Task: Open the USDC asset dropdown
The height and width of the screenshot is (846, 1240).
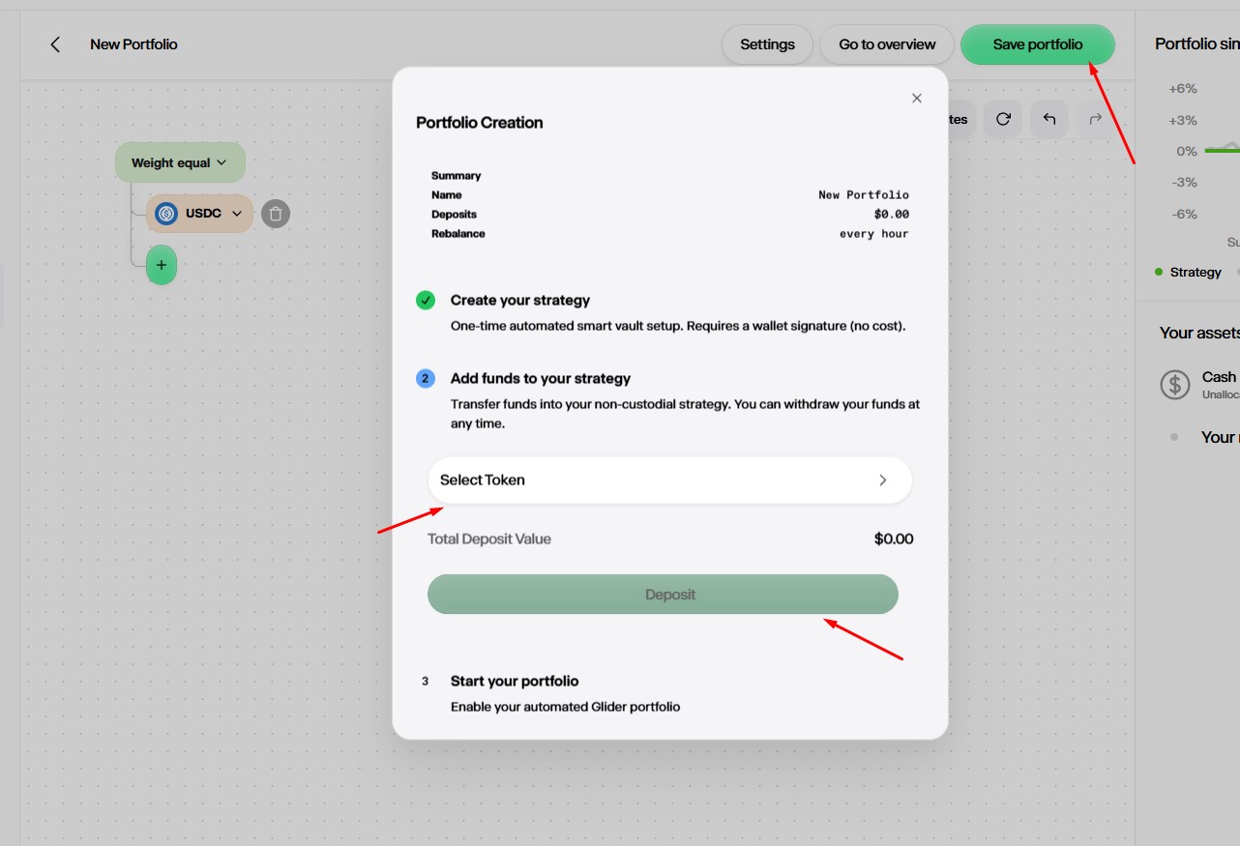Action: pos(236,214)
